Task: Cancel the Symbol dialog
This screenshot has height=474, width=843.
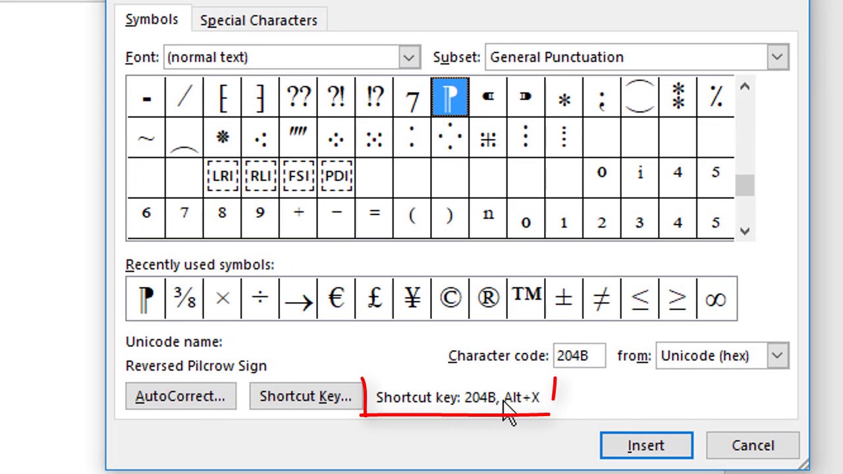Action: (x=753, y=446)
